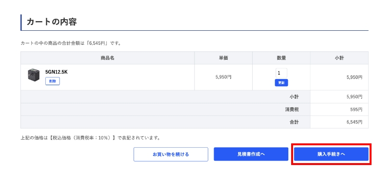
Task: Select the total 6,545円 in the table
Action: pyautogui.click(x=355, y=122)
